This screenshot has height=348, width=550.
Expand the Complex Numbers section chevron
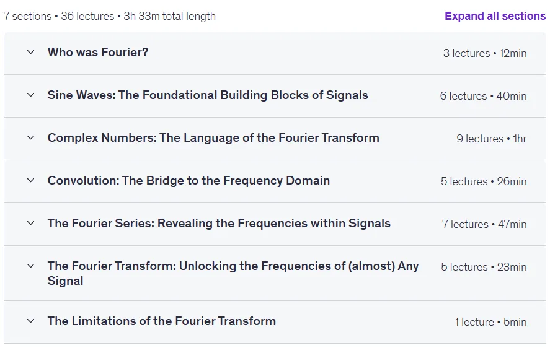tap(31, 137)
